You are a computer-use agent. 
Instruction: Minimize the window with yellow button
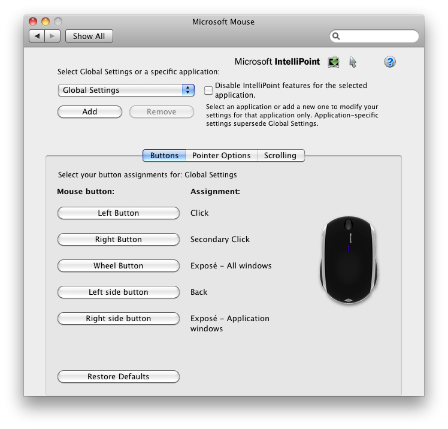(46, 22)
